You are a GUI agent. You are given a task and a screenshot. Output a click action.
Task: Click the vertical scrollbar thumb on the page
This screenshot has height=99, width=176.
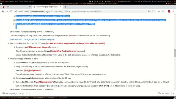point(175,53)
